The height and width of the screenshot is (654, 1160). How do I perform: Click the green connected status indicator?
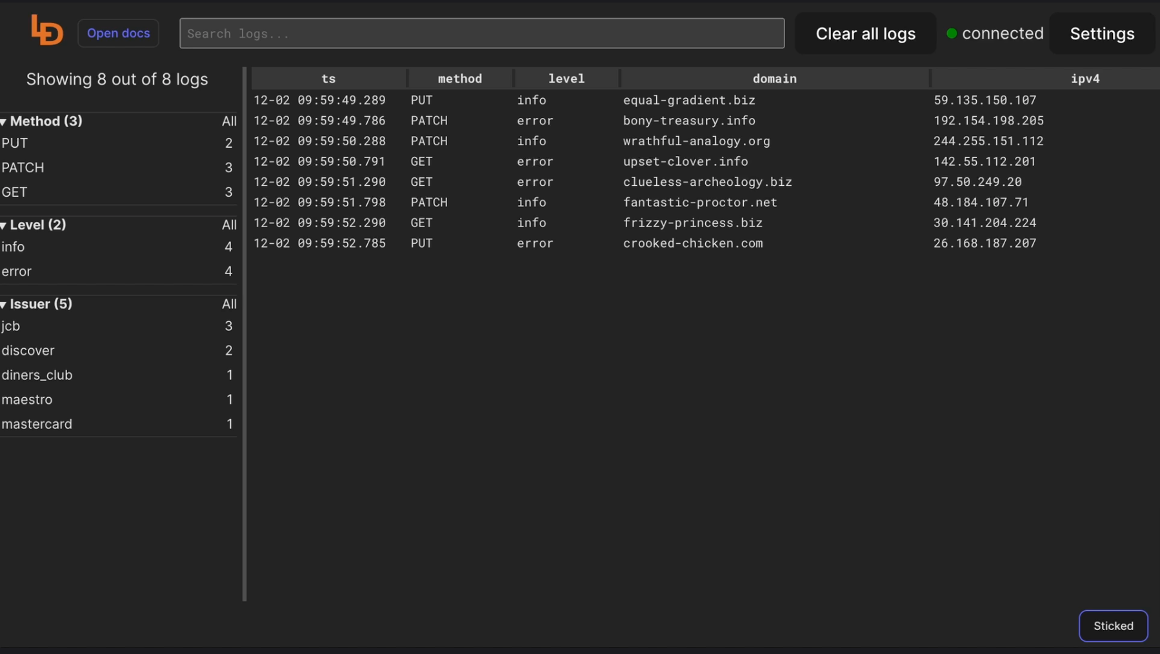pyautogui.click(x=951, y=34)
